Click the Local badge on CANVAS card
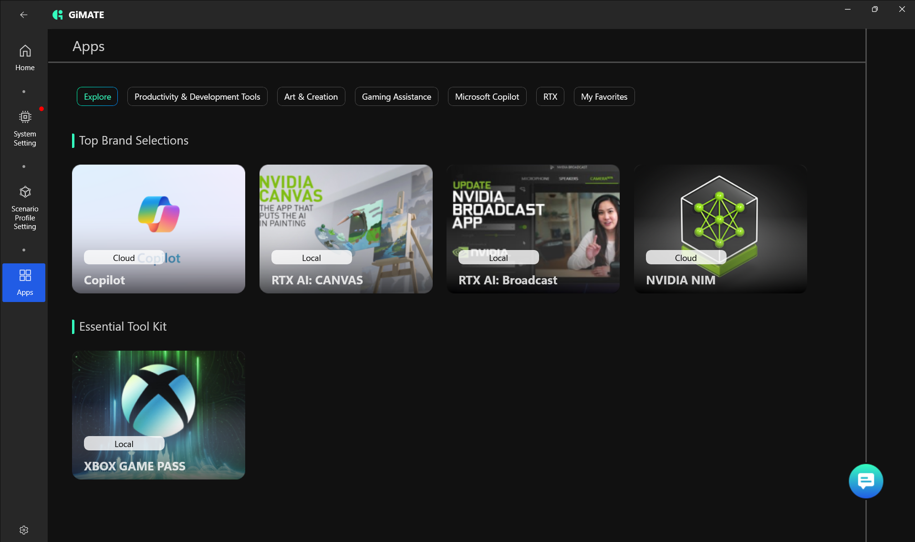Viewport: 915px width, 542px height. 312,258
